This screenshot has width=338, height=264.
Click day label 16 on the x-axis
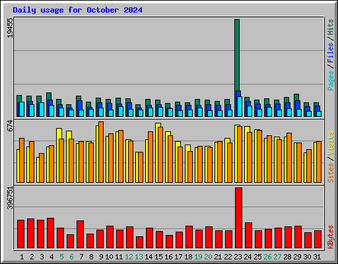168,257
